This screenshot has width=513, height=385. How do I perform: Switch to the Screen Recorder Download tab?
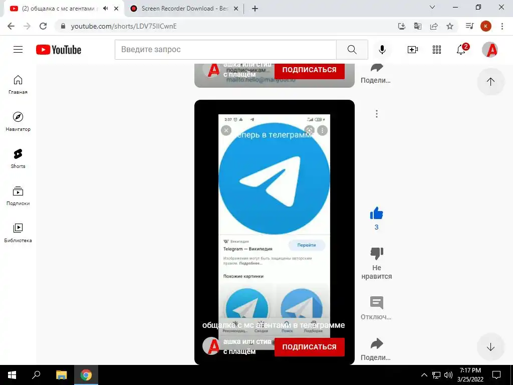tap(185, 9)
